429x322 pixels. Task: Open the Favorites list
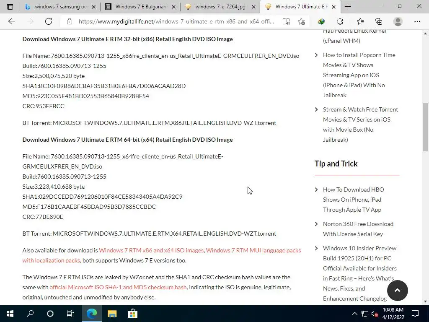[360, 21]
